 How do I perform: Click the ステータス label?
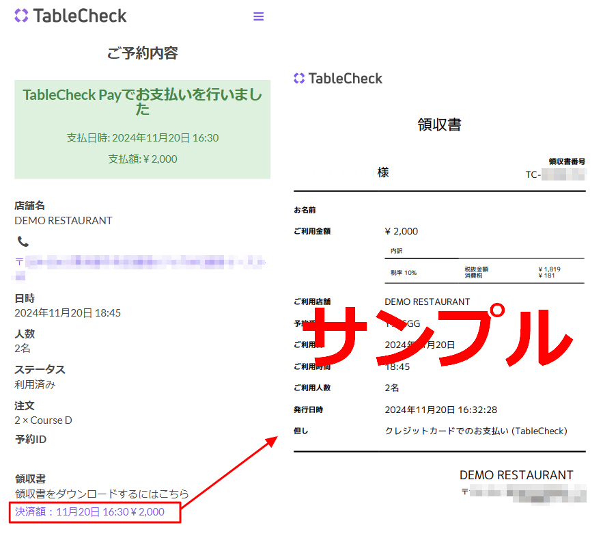point(40,370)
